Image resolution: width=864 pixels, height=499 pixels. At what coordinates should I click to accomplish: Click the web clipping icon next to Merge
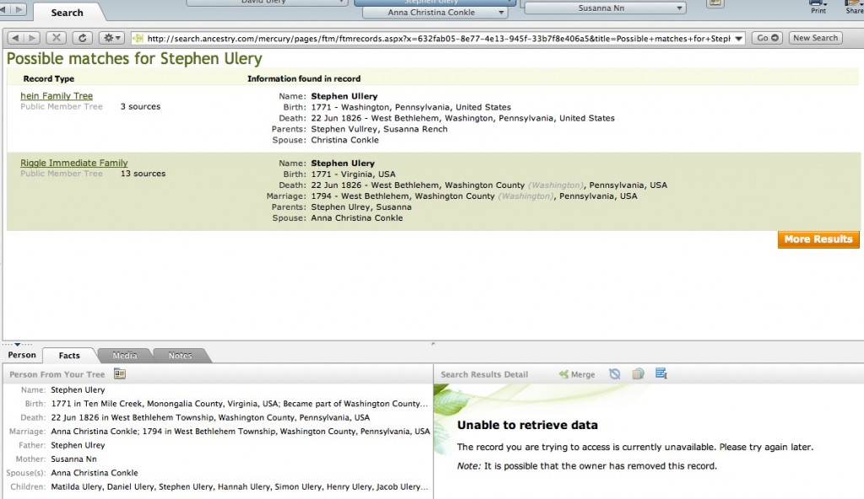click(638, 374)
